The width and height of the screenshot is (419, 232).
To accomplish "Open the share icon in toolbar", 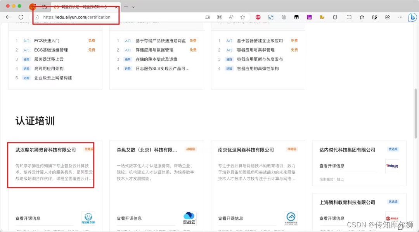I will (388, 17).
